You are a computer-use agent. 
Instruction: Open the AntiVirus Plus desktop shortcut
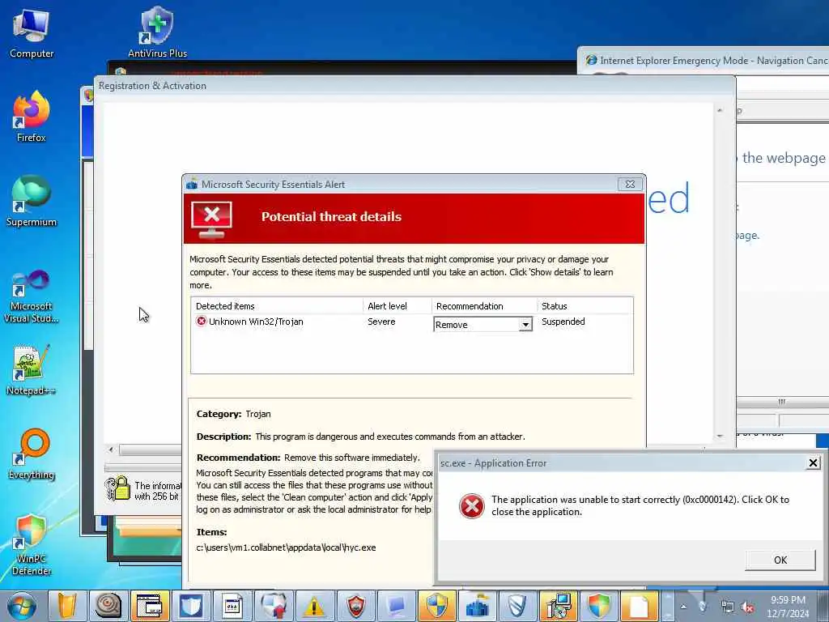coord(157,32)
